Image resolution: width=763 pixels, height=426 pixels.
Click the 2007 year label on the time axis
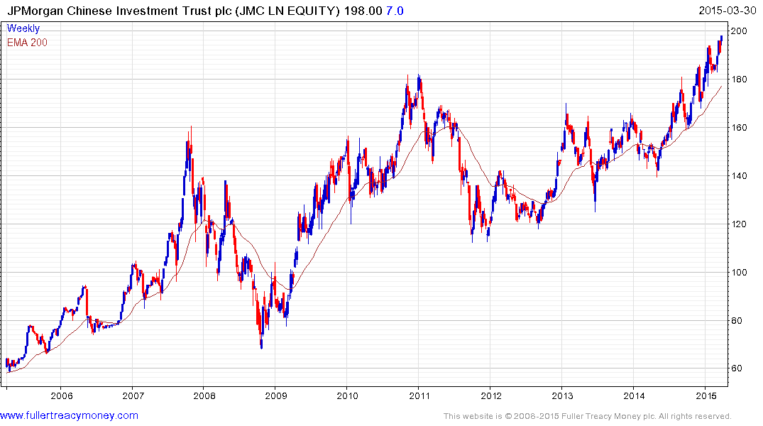pyautogui.click(x=133, y=395)
